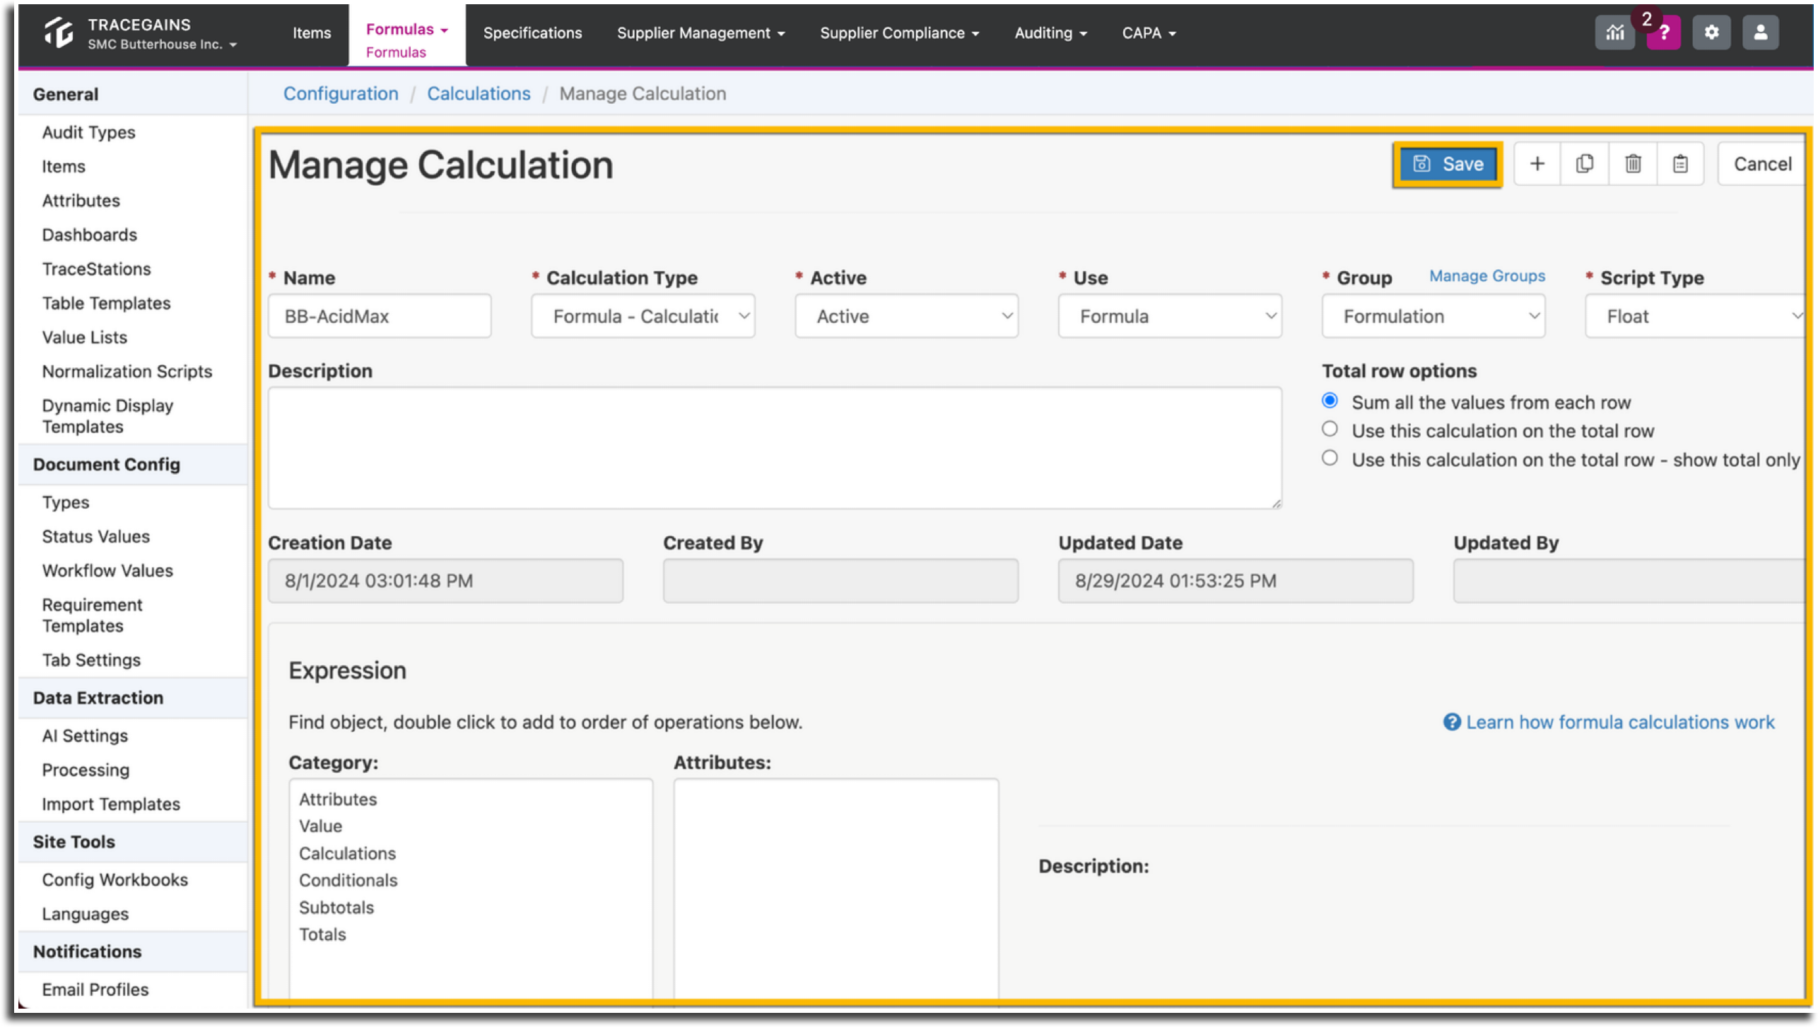
Task: Open Workflow Values in sidebar
Action: pyautogui.click(x=107, y=570)
